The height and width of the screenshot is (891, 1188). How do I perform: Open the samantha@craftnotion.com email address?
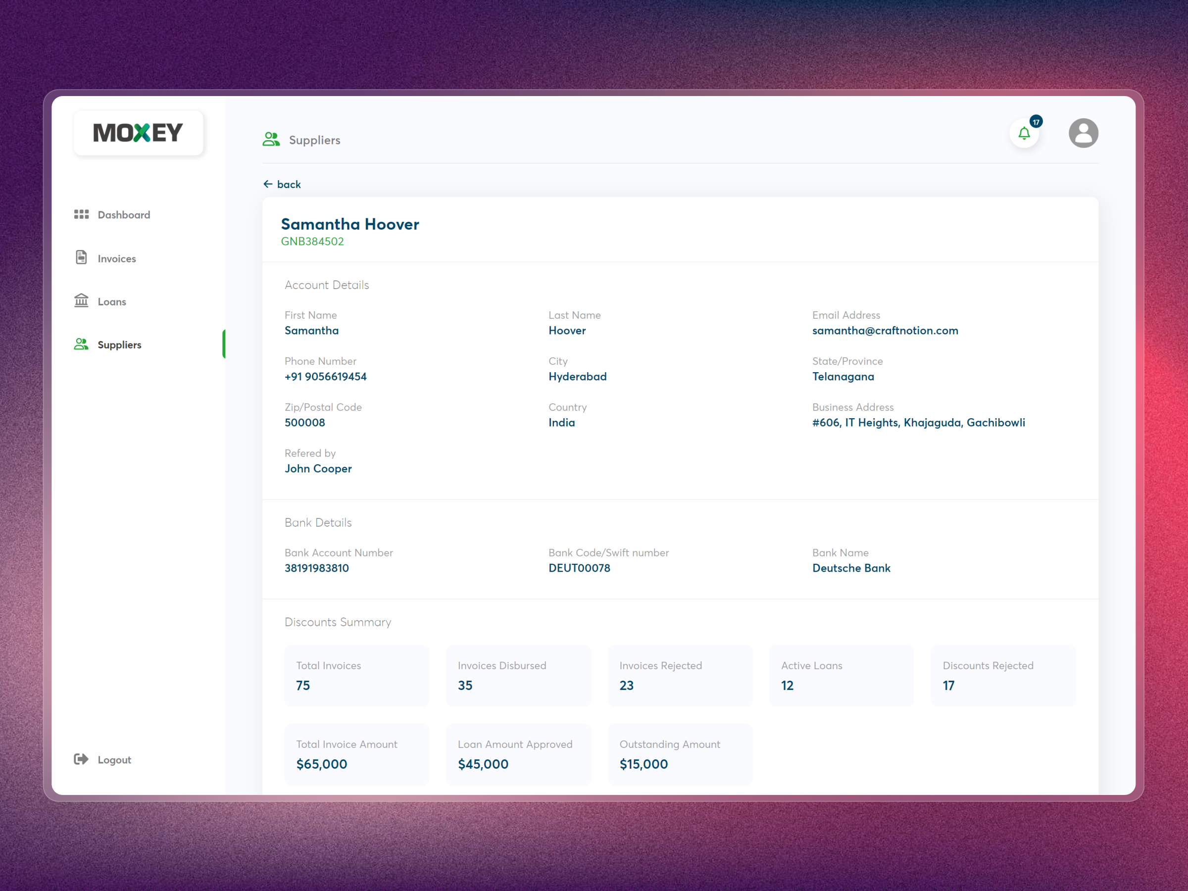(885, 330)
